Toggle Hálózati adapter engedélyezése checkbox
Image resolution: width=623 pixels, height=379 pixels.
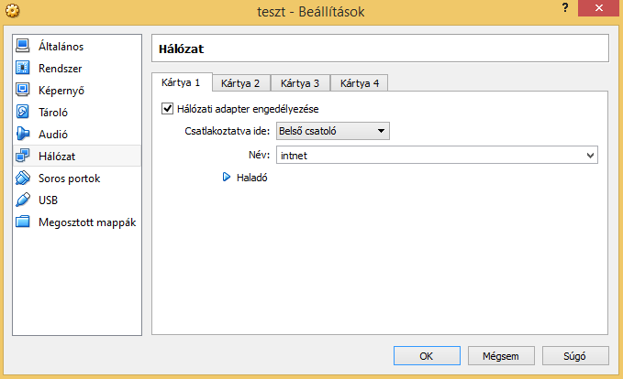pyautogui.click(x=167, y=109)
